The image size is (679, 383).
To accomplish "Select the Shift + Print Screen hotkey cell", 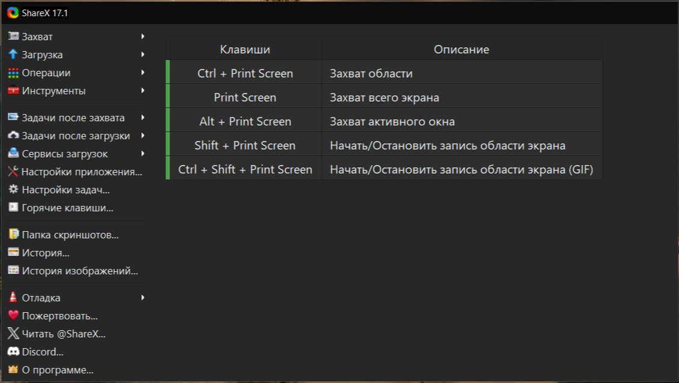I will [245, 145].
